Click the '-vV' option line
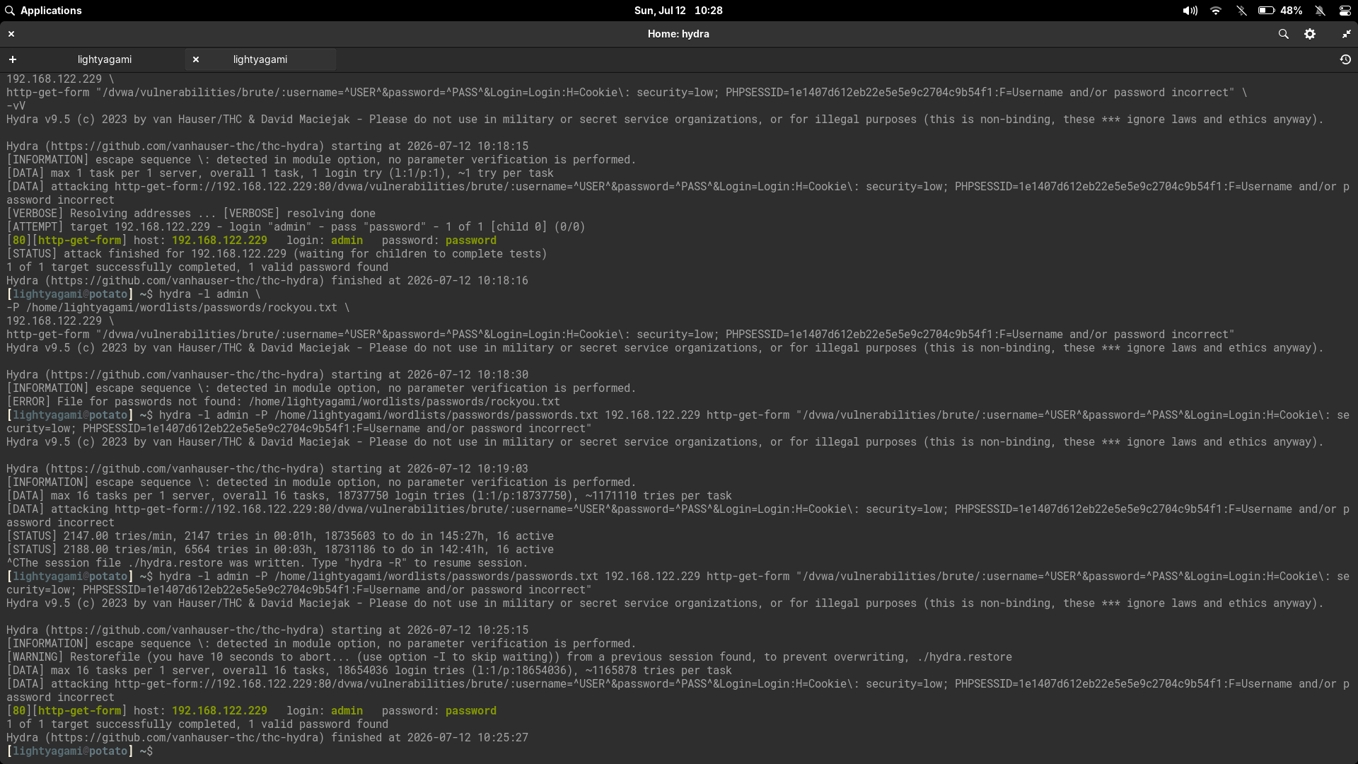The width and height of the screenshot is (1358, 764). click(16, 106)
